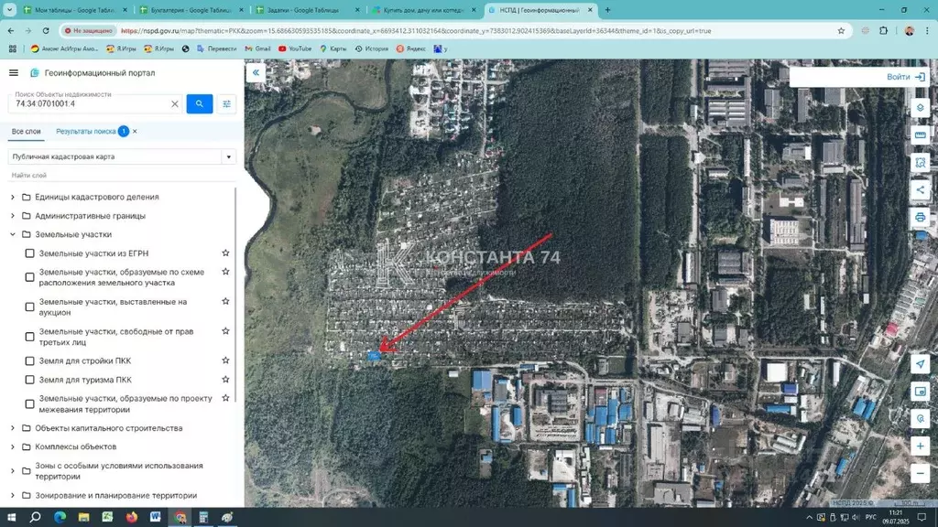Image resolution: width=938 pixels, height=527 pixels.
Task: Open search filter settings icon
Action: click(x=227, y=104)
